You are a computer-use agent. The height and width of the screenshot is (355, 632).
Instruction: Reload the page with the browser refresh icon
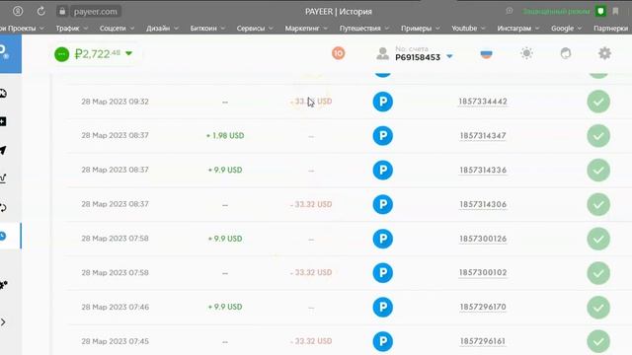click(x=41, y=11)
